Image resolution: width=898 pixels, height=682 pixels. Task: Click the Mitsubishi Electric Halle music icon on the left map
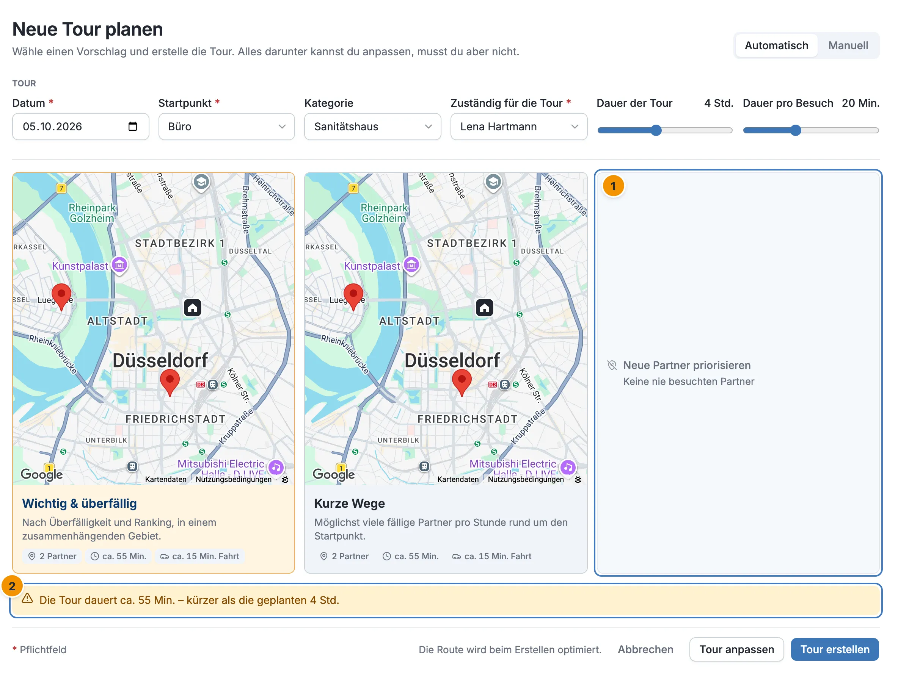point(276,467)
